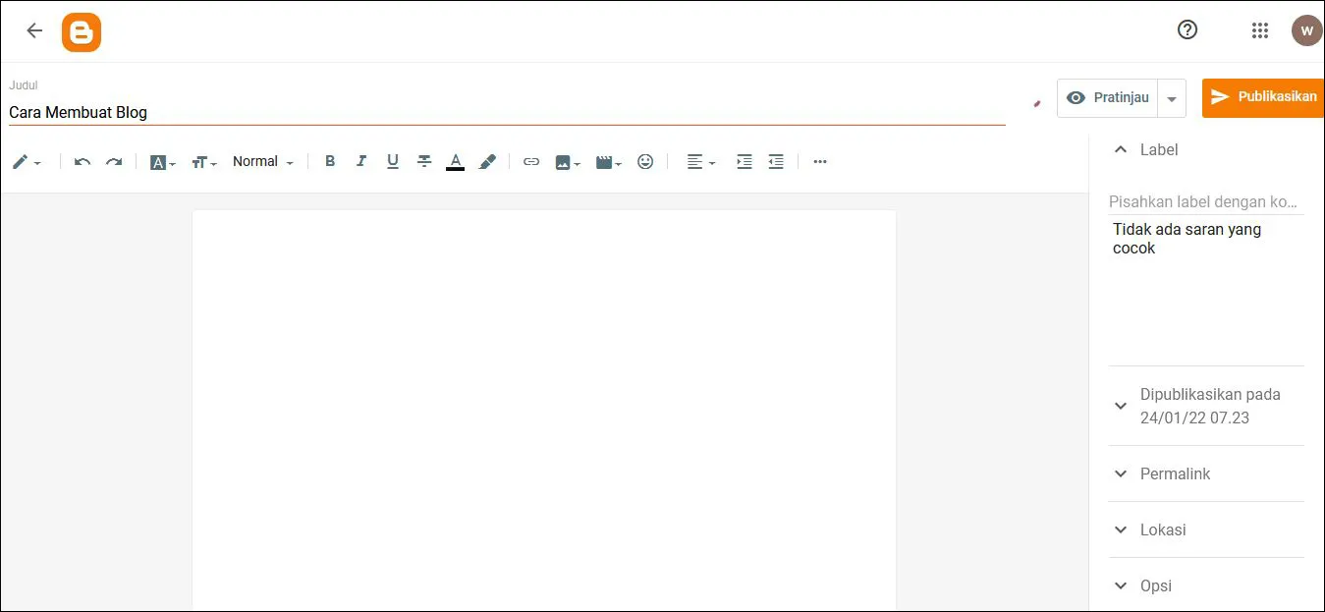
Task: Toggle underline formatting
Action: (x=393, y=161)
